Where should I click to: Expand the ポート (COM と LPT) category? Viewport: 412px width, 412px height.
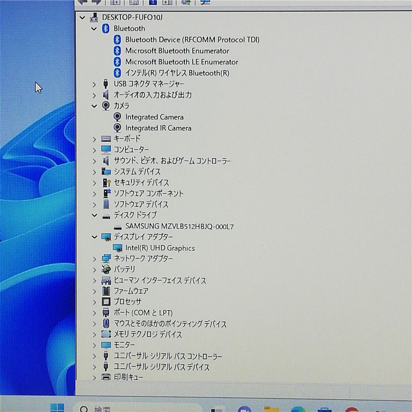94,313
